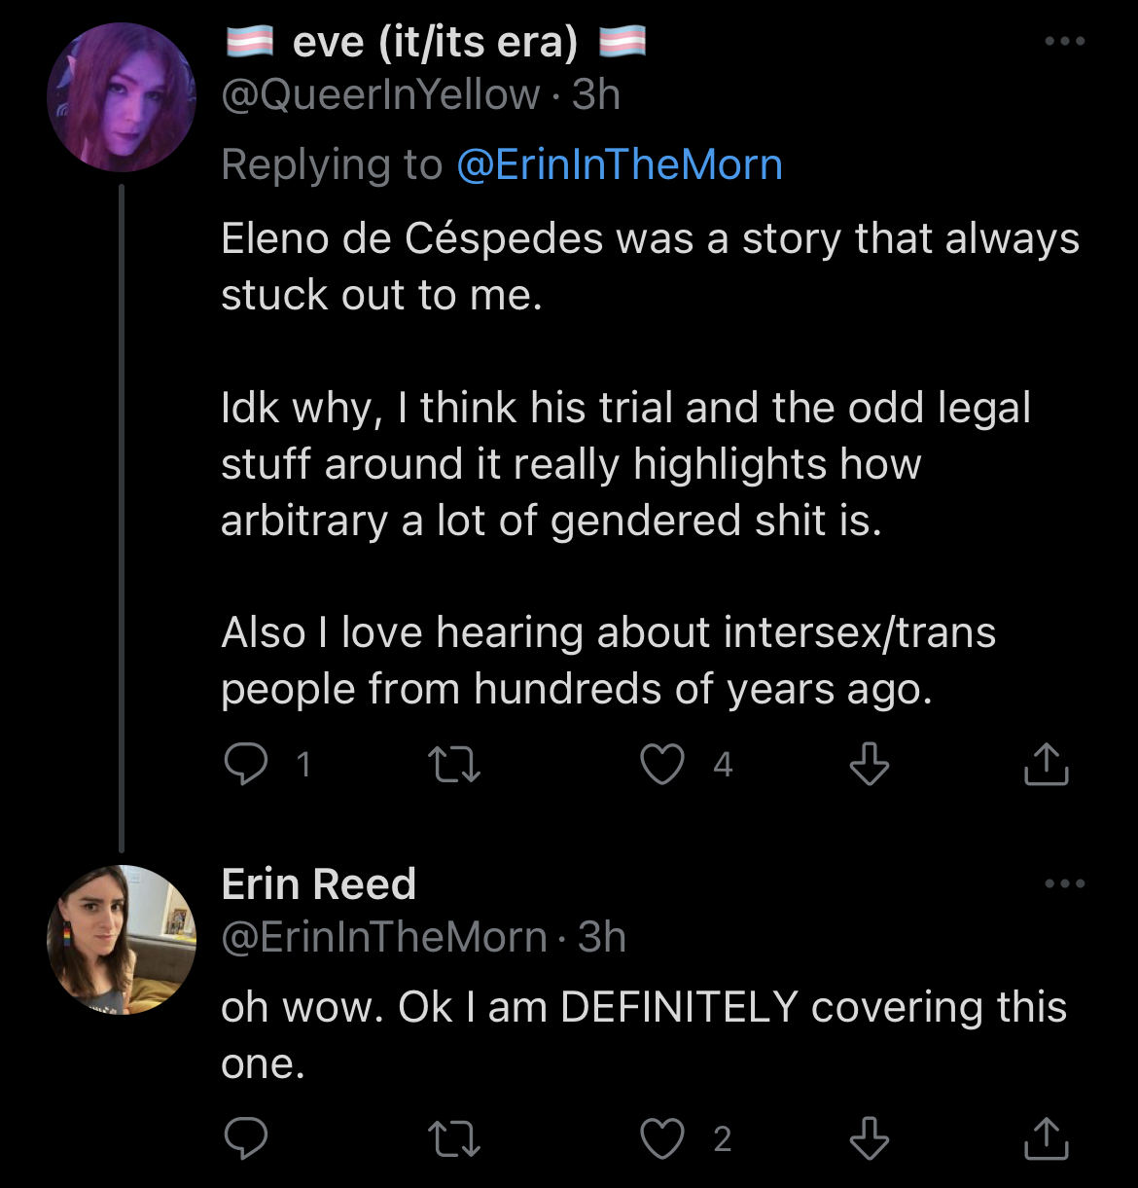Share eve's tweet
This screenshot has width=1138, height=1188.
[1046, 764]
